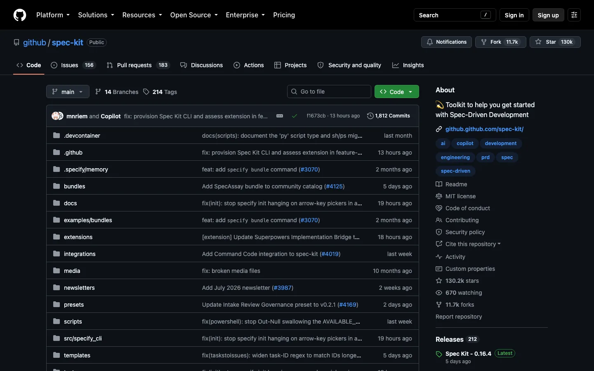Viewport: 594px width, 371px height.
Task: Click the spec-kit repository name link
Action: coord(67,42)
